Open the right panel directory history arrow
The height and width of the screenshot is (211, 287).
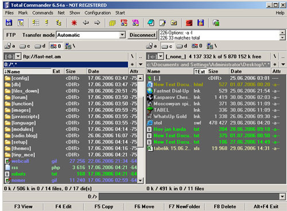(x=283, y=64)
